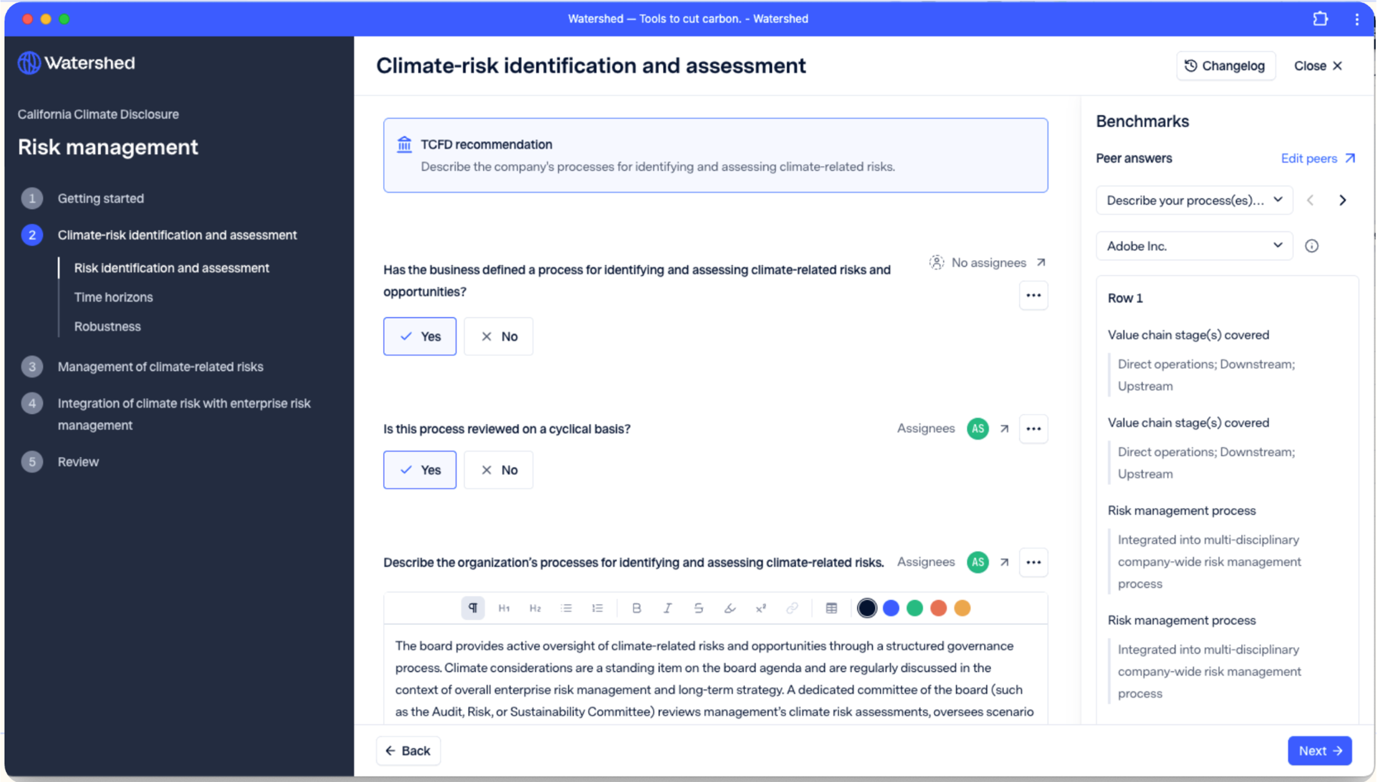Go to next peer question arrow
The height and width of the screenshot is (782, 1377).
[x=1343, y=200]
